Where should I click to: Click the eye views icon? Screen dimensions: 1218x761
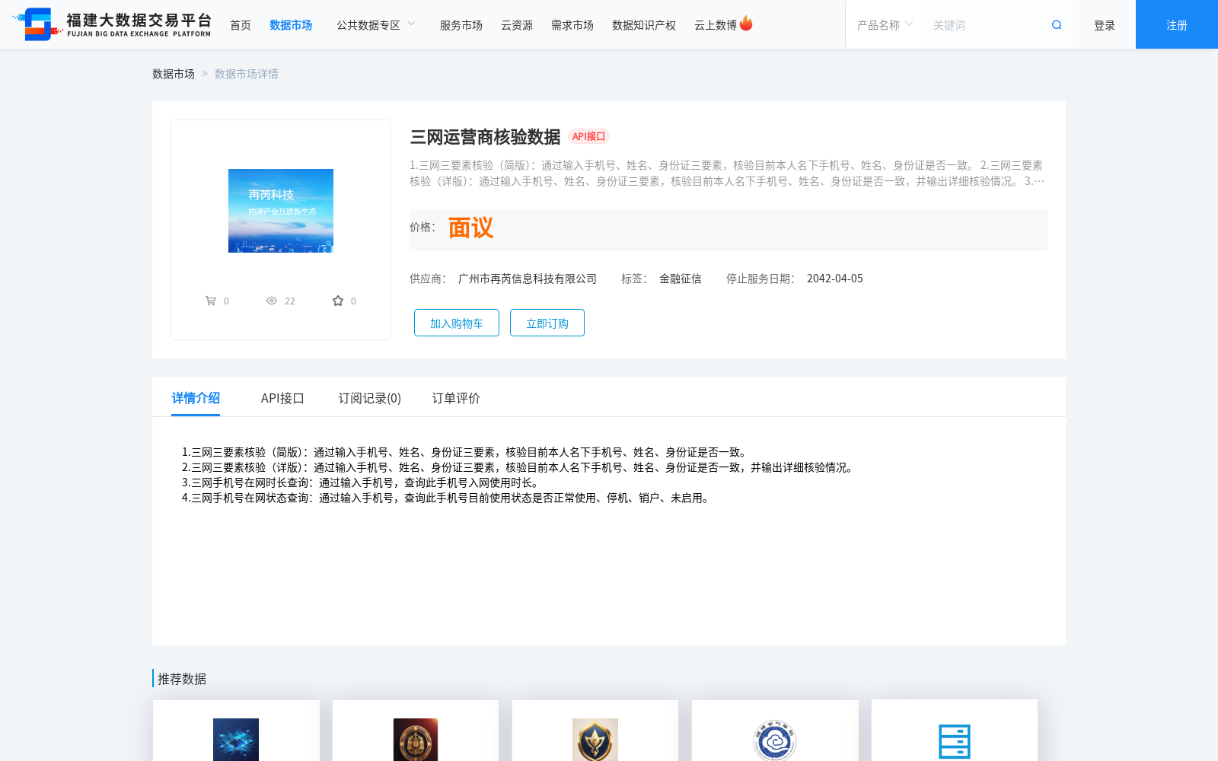tap(272, 301)
